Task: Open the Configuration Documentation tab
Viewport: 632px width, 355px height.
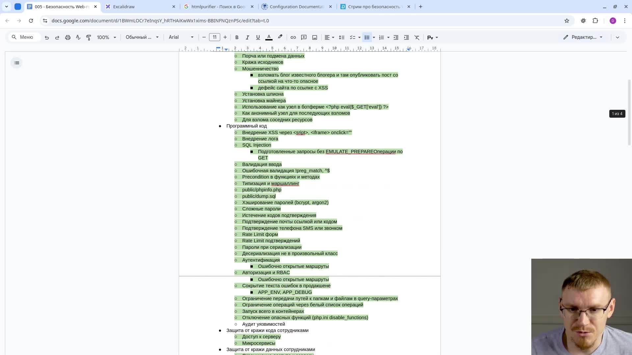Action: coord(296,7)
